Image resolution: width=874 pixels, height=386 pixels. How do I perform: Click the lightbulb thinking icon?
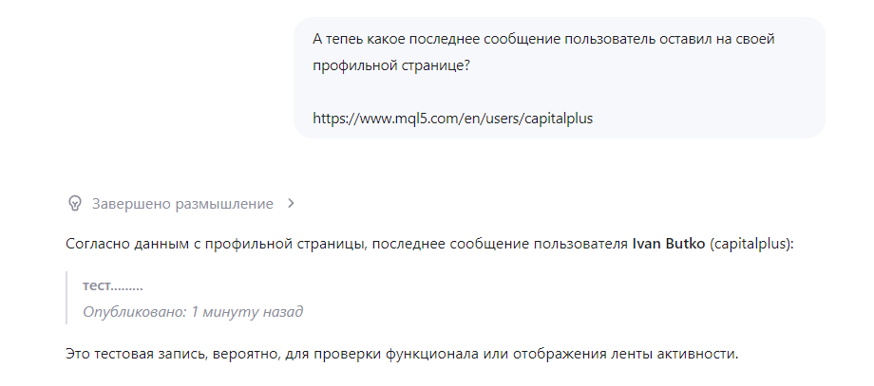pyautogui.click(x=74, y=204)
